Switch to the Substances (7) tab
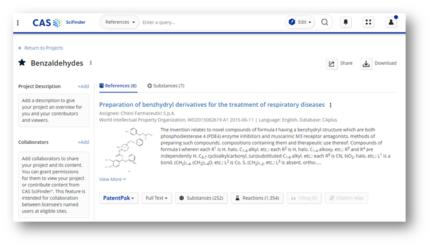 click(x=166, y=86)
